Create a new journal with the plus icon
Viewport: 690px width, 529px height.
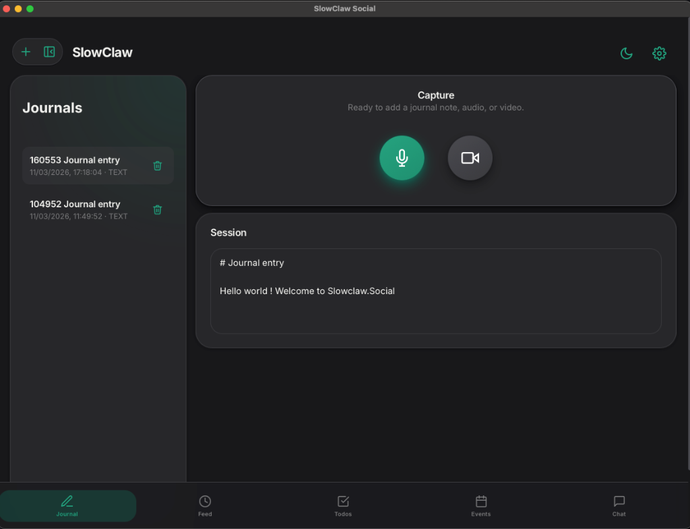coord(26,51)
